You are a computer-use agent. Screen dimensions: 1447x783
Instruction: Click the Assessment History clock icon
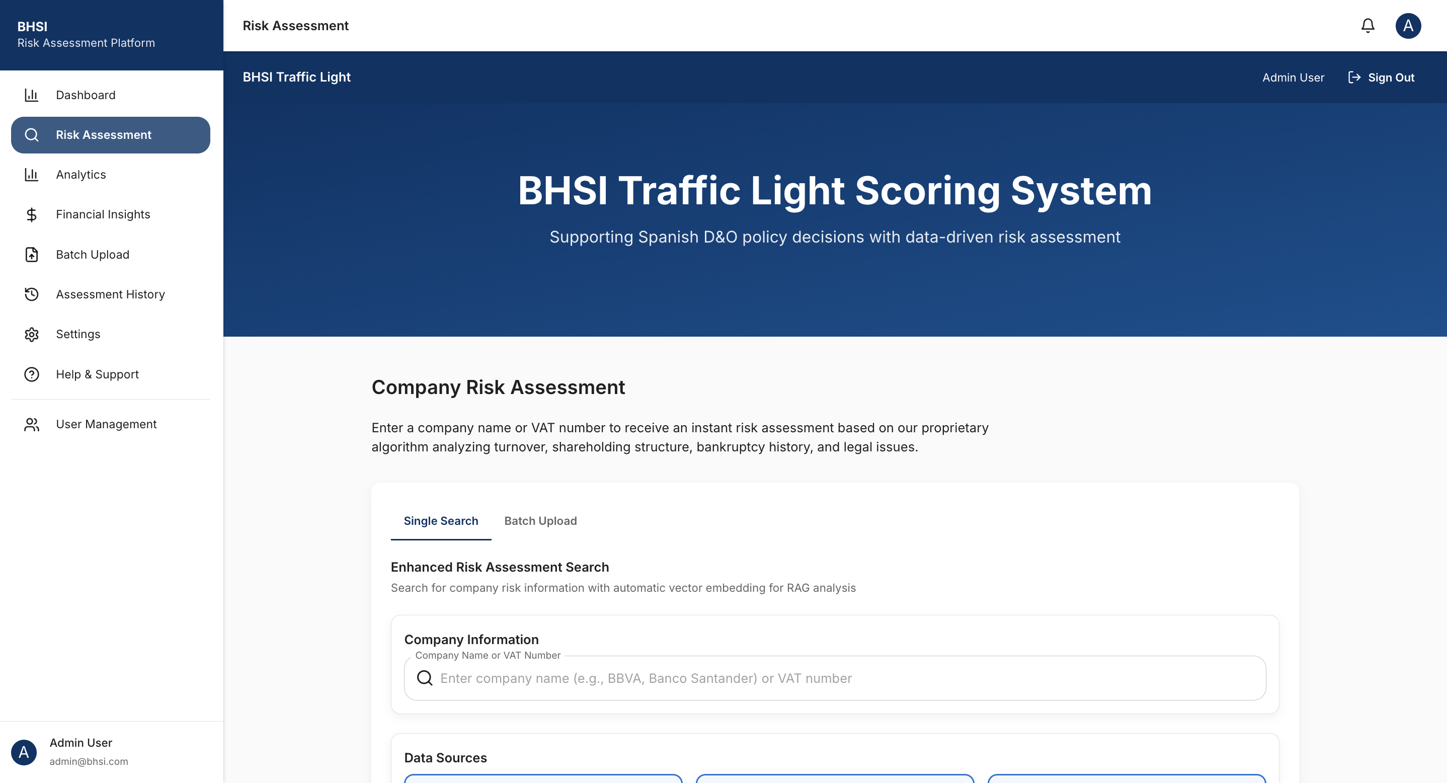tap(32, 294)
